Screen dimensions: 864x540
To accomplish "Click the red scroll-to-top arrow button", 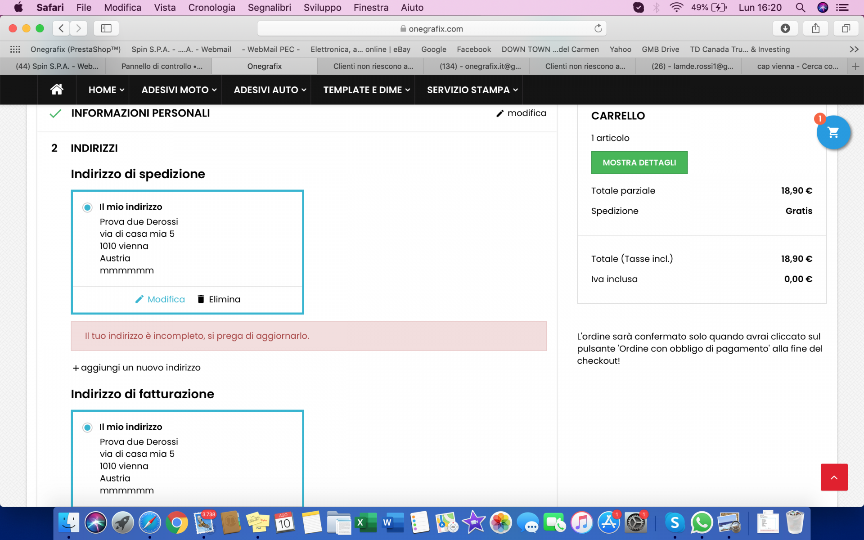I will 834,477.
